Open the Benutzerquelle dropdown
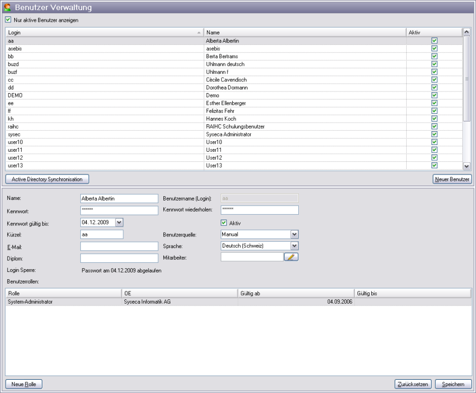Screen dimensions: 476x393 (295, 234)
